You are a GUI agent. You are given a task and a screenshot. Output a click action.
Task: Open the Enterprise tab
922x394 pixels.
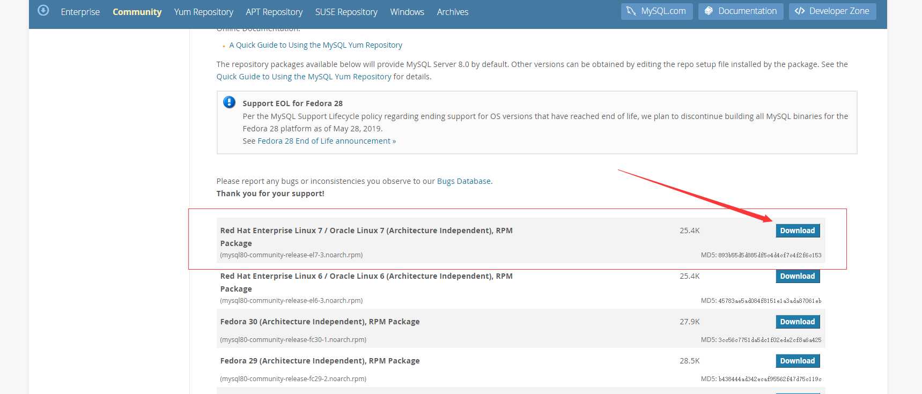tap(80, 12)
